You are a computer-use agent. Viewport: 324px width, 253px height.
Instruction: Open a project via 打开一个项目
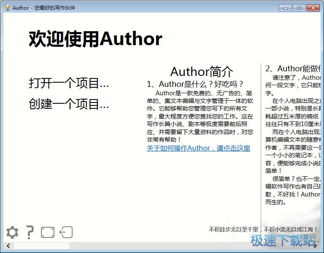[69, 83]
